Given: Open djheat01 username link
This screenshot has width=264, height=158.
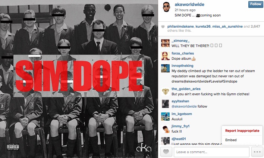Looking at the screenshot, I should [179, 139].
